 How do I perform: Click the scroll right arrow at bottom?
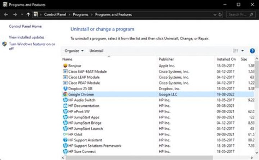pyautogui.click(x=251, y=158)
